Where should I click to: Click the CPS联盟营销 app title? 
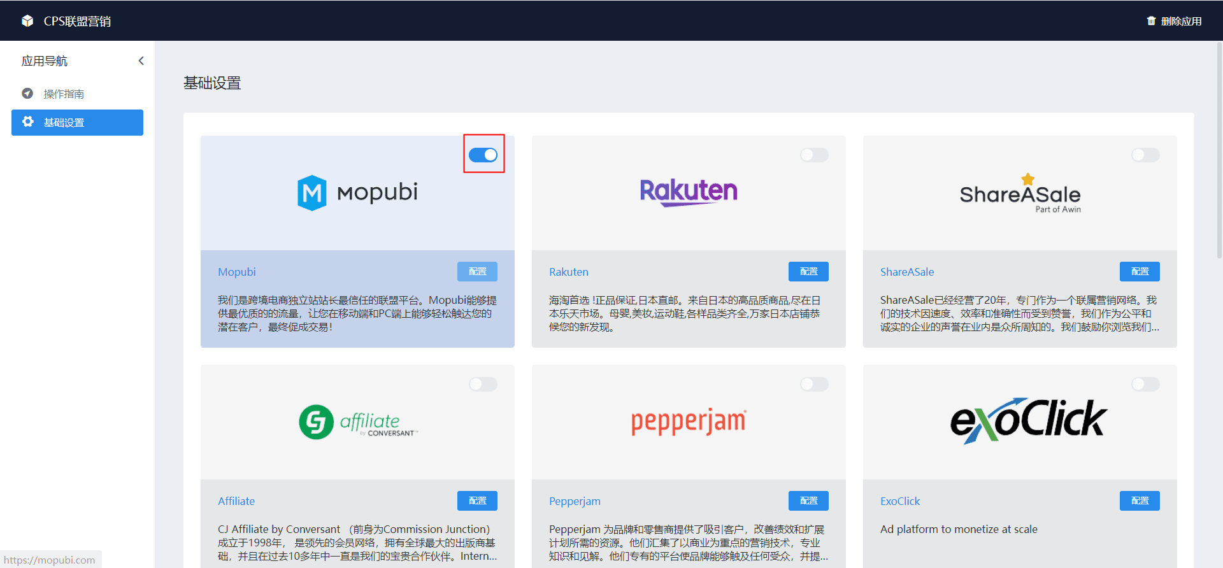pos(77,21)
